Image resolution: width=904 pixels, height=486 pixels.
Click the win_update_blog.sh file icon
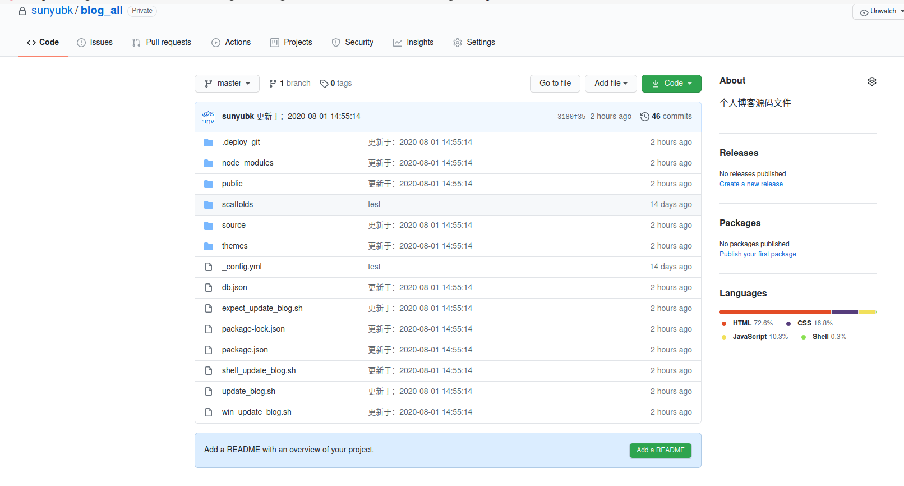(x=209, y=412)
